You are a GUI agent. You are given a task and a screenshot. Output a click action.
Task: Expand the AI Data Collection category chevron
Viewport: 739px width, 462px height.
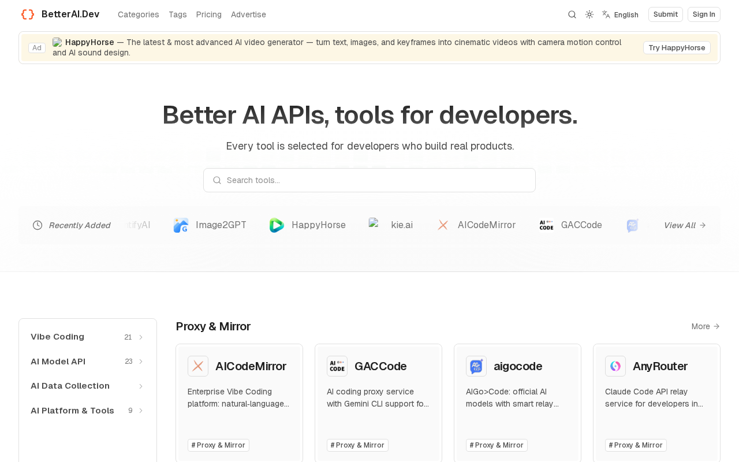coord(141,386)
